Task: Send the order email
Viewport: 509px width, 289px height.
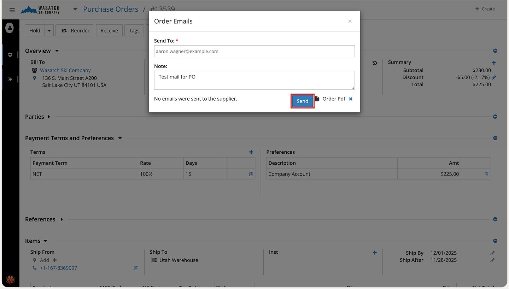Action: click(302, 101)
